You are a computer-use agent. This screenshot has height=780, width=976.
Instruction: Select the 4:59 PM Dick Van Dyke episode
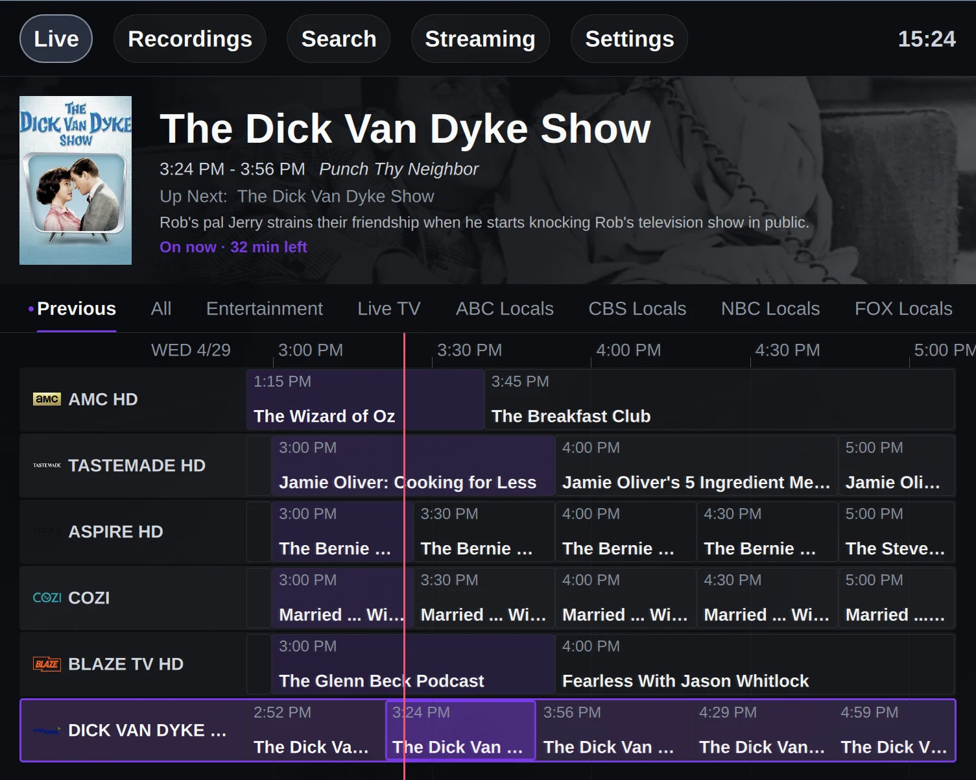[x=895, y=730]
